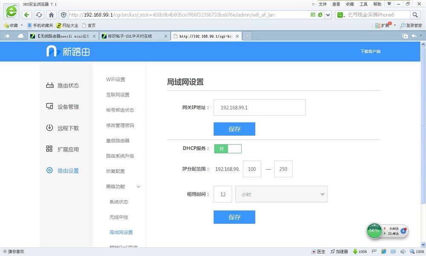The width and height of the screenshot is (426, 256).
Task: Open 扩展应用 in the sidebar
Action: coord(63,149)
